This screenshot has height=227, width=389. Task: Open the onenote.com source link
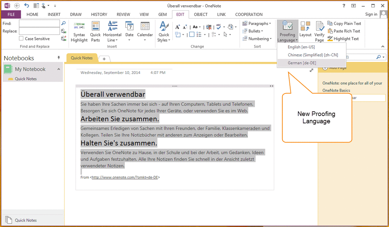[125, 177]
